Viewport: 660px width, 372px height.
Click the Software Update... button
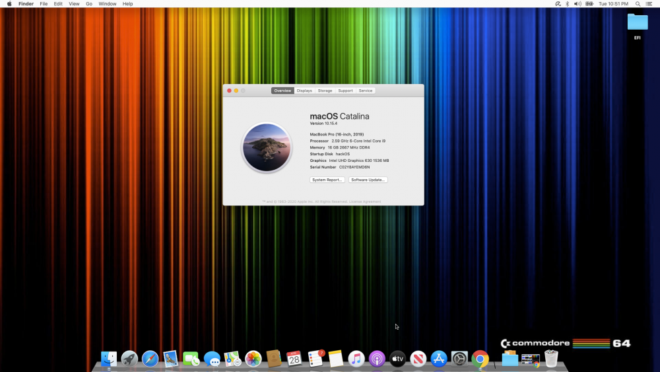[368, 180]
